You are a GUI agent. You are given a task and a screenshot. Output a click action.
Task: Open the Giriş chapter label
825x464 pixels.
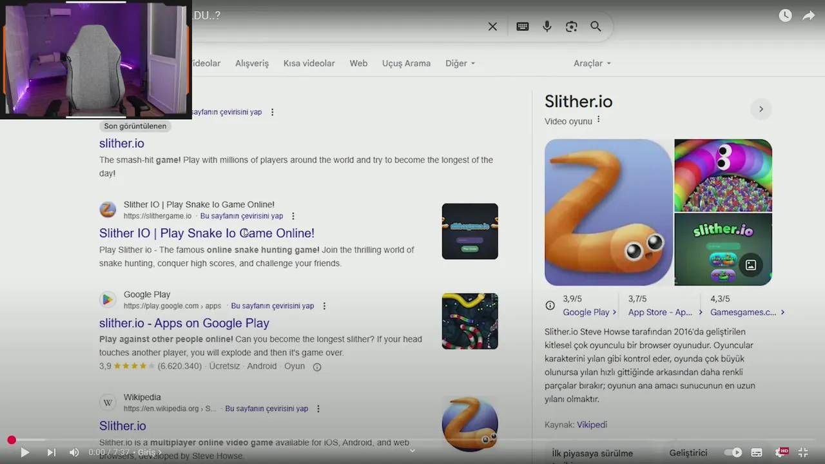tap(149, 452)
